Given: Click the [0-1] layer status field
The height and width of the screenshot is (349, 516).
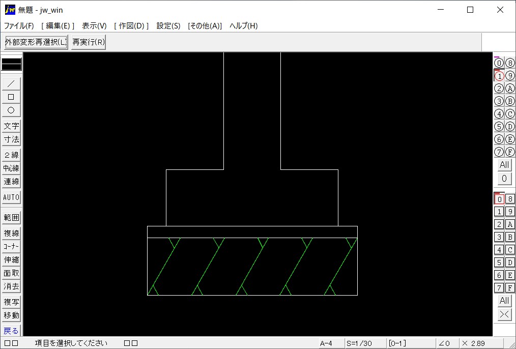Looking at the screenshot, I should point(411,343).
